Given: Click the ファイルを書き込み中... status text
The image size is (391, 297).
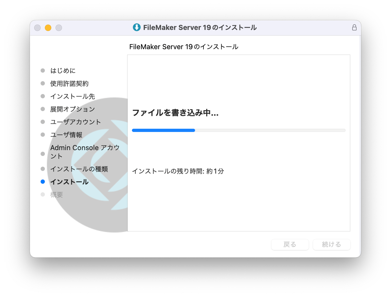Looking at the screenshot, I should coord(175,113).
